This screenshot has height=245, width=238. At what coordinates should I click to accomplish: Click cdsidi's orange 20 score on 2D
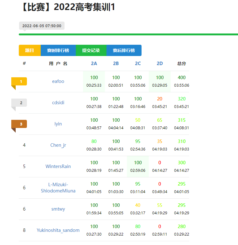click(x=160, y=99)
